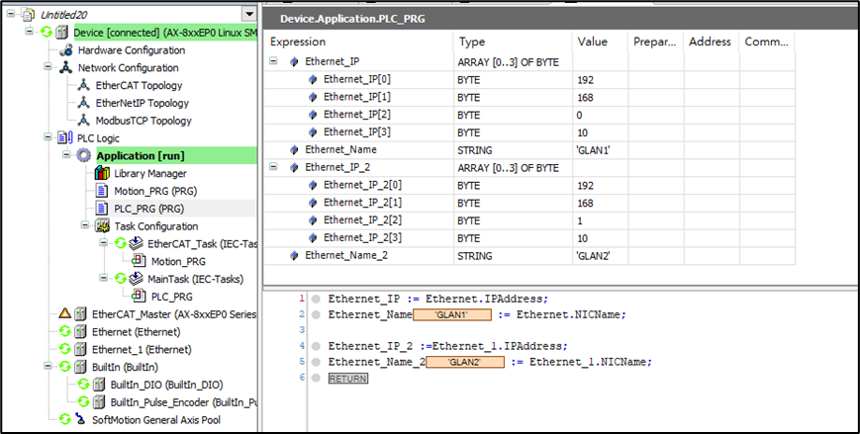This screenshot has width=860, height=434.
Task: Click the Application gear icon
Action: (x=84, y=156)
